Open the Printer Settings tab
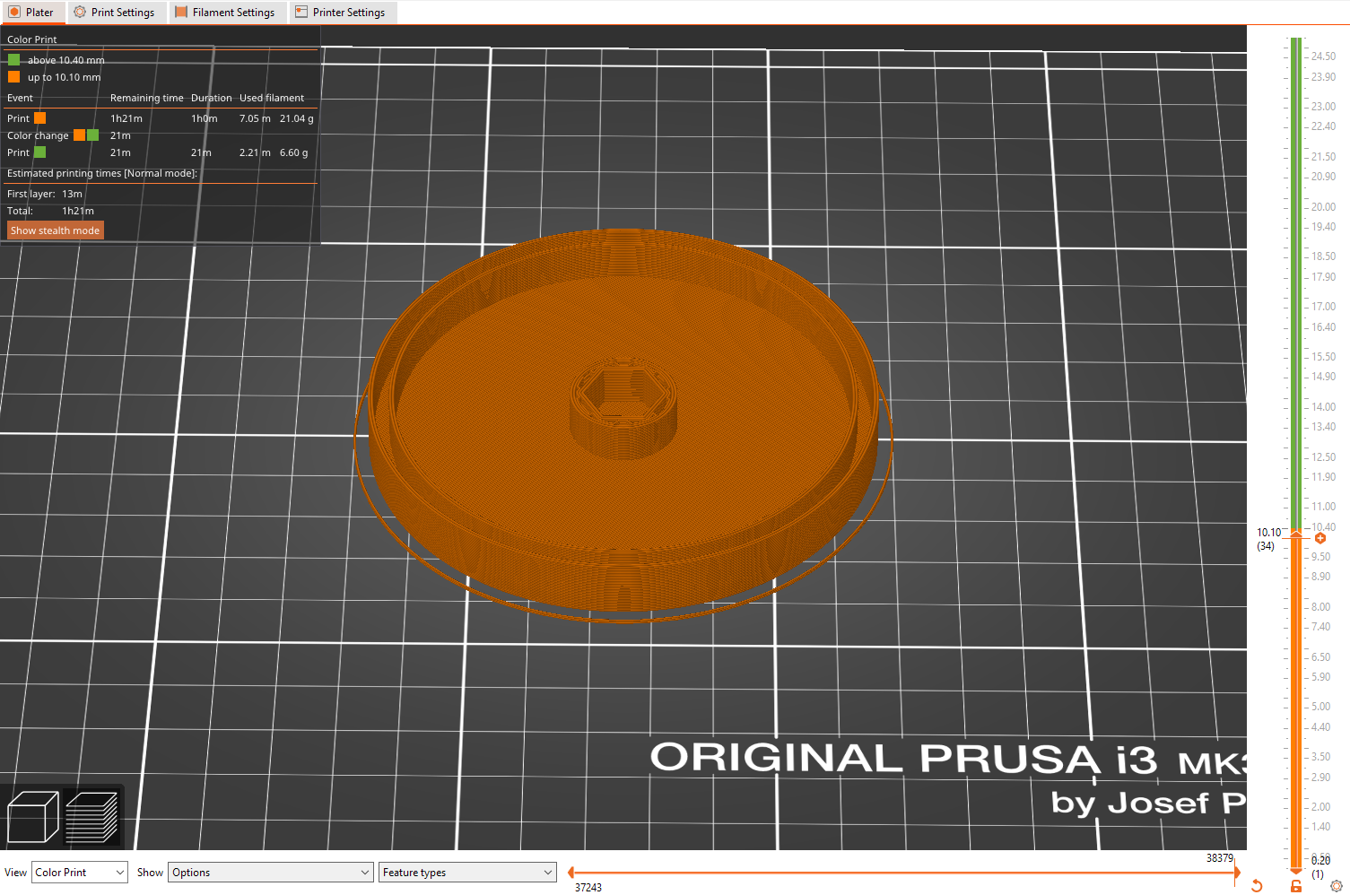 click(x=342, y=13)
